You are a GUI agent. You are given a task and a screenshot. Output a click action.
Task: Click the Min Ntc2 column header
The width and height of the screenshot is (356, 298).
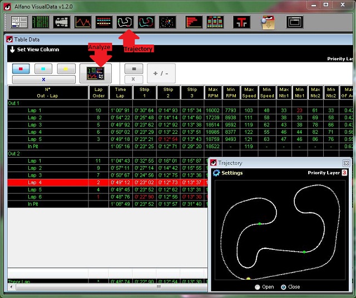click(x=331, y=92)
